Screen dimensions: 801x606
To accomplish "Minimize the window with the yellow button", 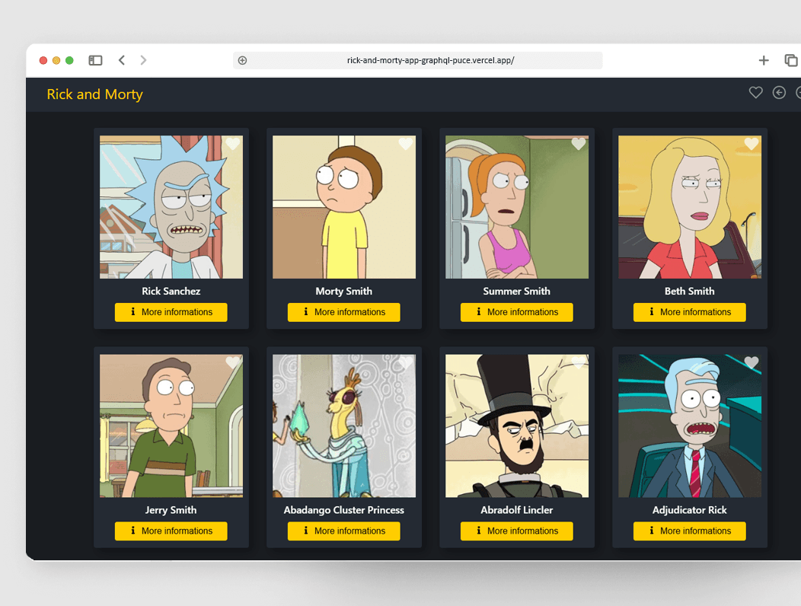I will (56, 60).
